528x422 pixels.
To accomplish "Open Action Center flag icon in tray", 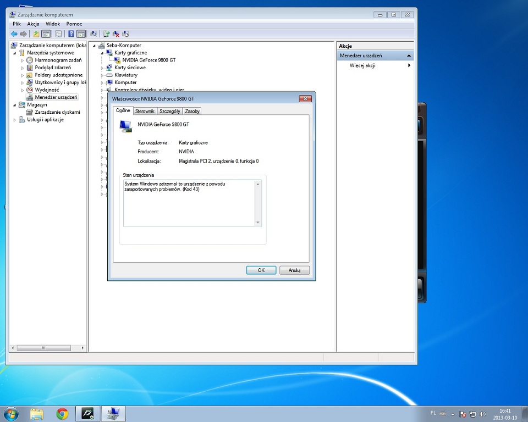I will pos(463,414).
